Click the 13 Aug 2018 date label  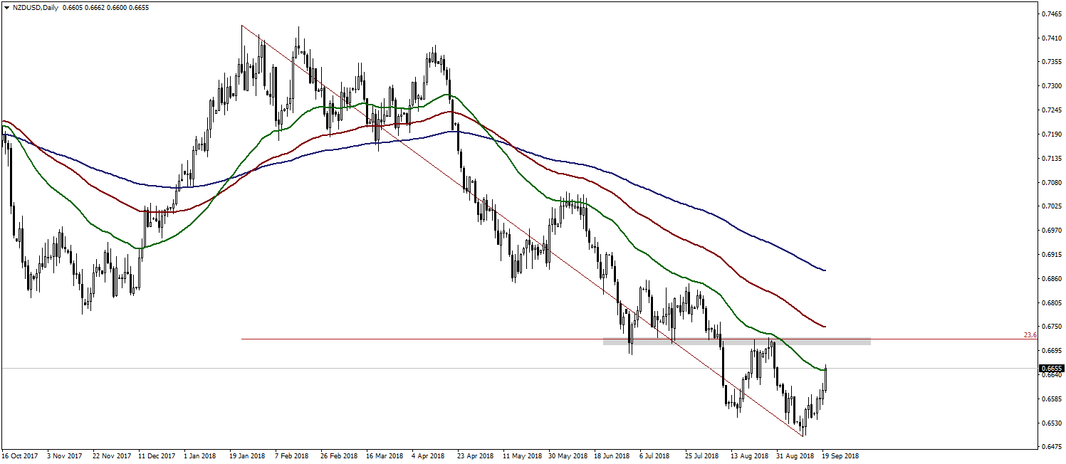coord(749,456)
